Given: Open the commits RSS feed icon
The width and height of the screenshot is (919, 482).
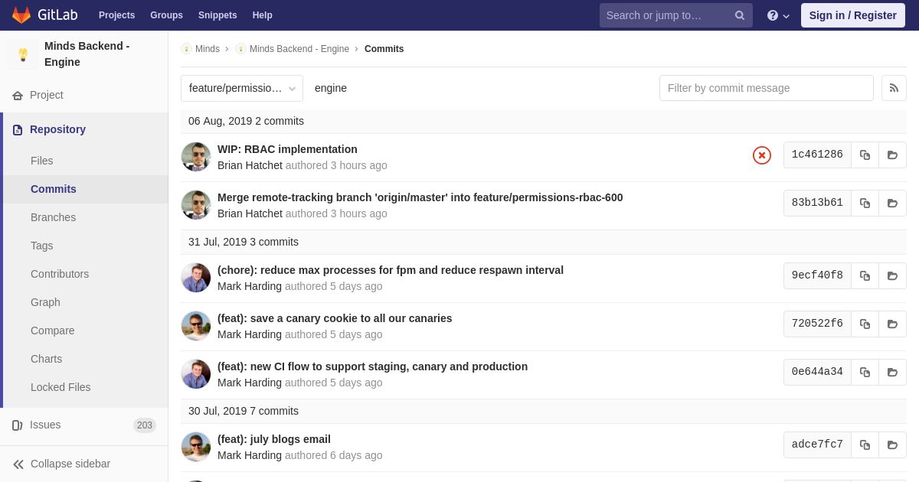Looking at the screenshot, I should coord(894,88).
